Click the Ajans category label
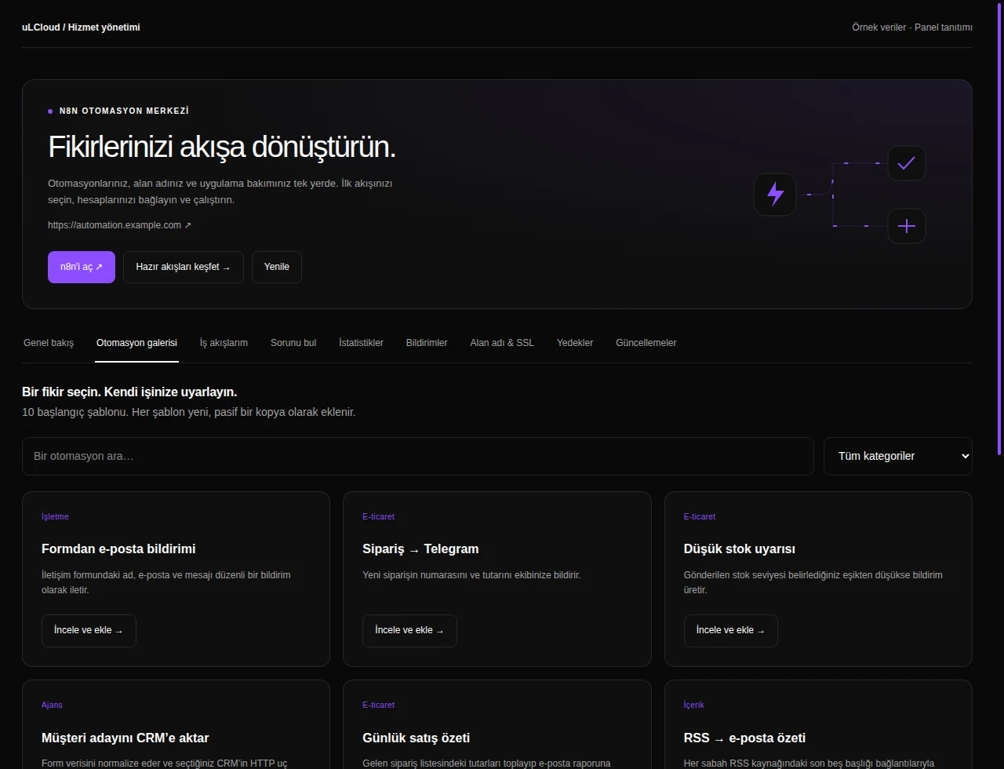The height and width of the screenshot is (769, 1004). (52, 705)
